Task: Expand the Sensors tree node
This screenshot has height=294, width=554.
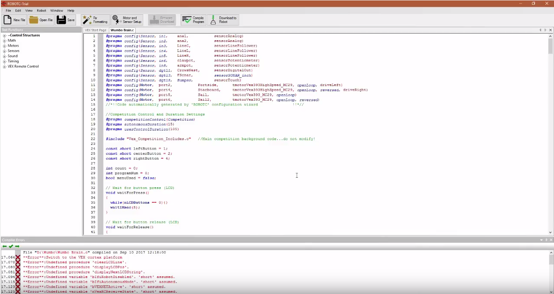Action: (x=4, y=51)
